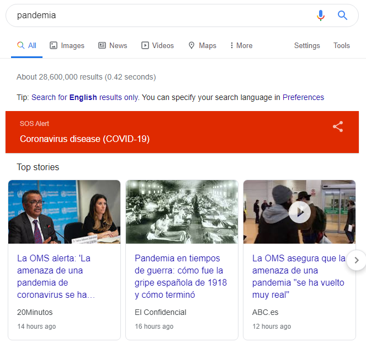Search for English results only

[85, 97]
